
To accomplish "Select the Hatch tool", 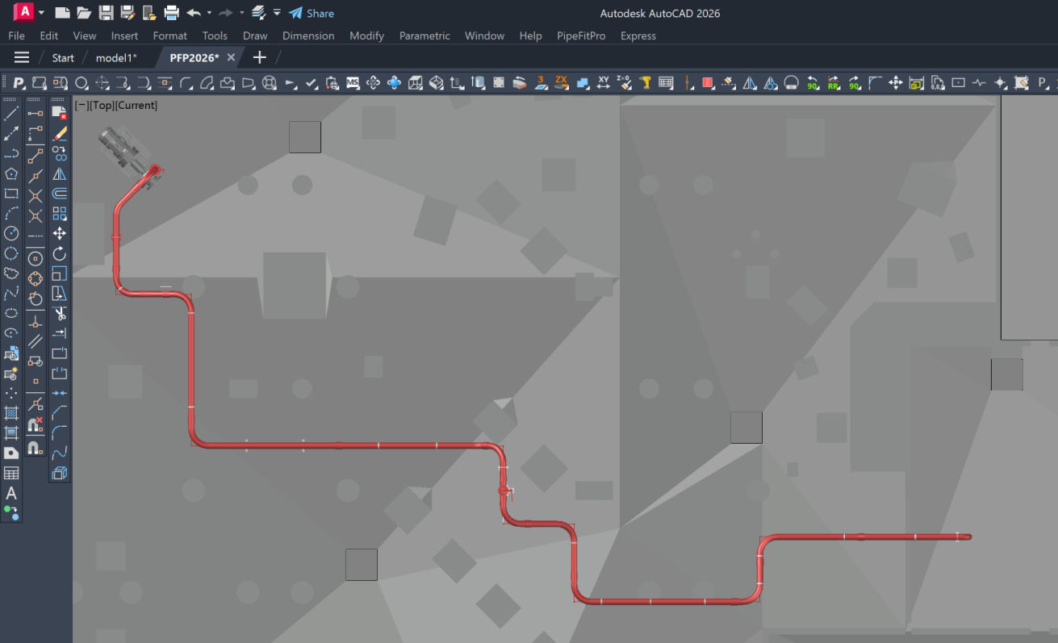I will click(11, 413).
